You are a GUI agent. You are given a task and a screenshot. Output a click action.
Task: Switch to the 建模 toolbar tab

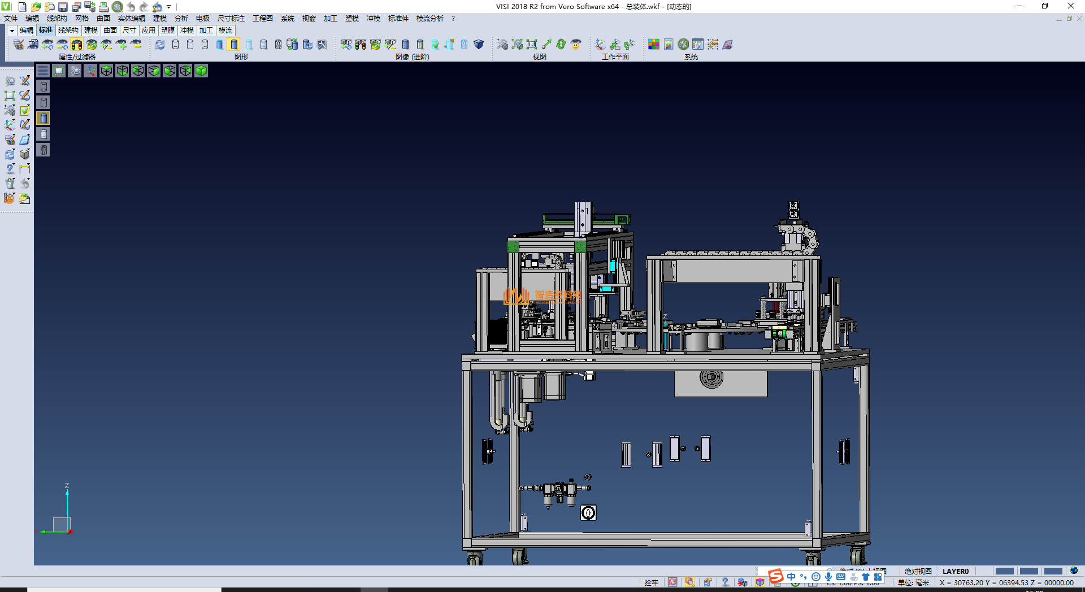[x=90, y=31]
